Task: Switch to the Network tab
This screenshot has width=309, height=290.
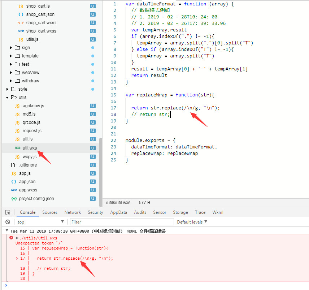Action: click(73, 212)
